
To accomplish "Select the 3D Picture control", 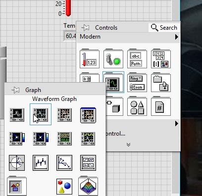I will 64,187.
